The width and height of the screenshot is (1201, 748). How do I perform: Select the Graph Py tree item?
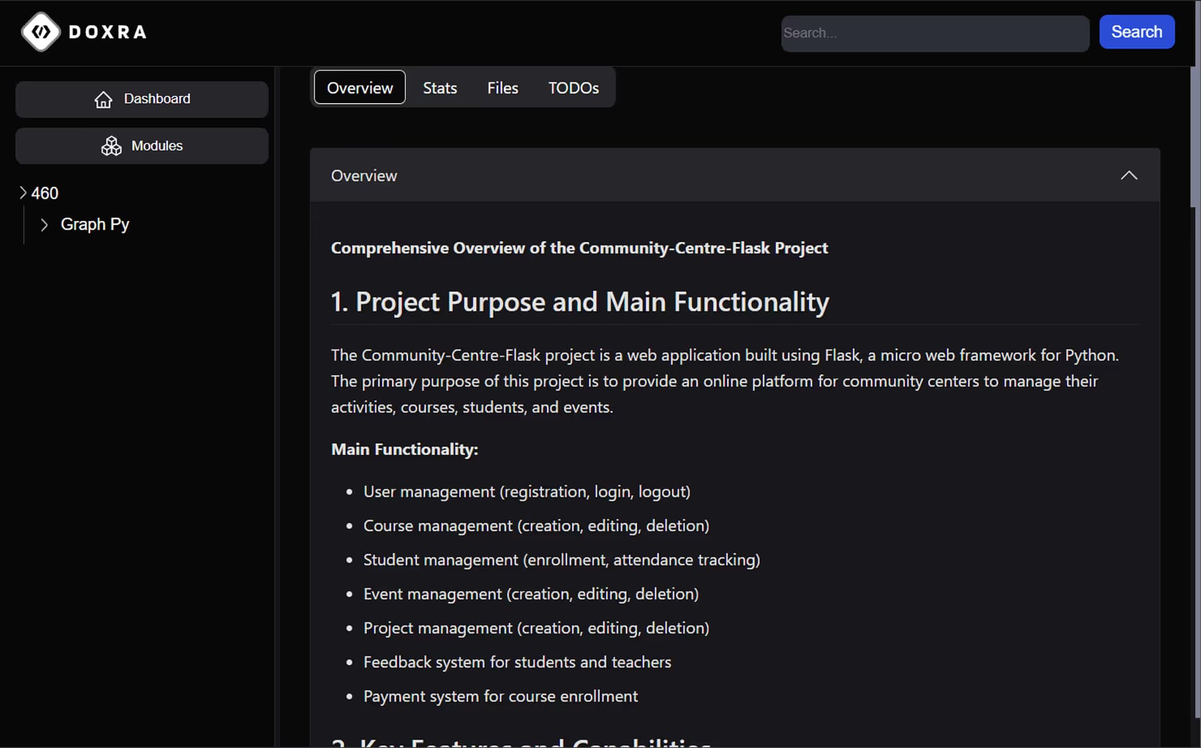pos(95,224)
